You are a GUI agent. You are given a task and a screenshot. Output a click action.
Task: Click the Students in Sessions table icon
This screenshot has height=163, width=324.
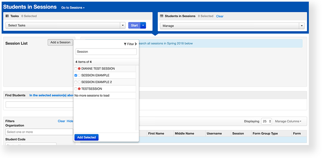tap(161, 16)
